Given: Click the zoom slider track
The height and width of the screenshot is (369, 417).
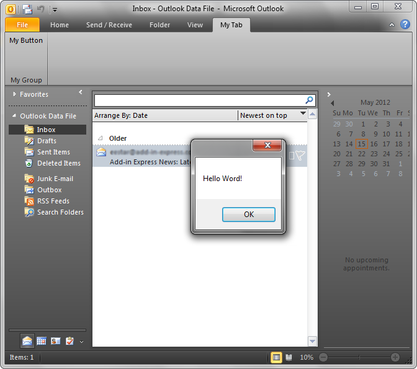Looking at the screenshot, I should (359, 357).
